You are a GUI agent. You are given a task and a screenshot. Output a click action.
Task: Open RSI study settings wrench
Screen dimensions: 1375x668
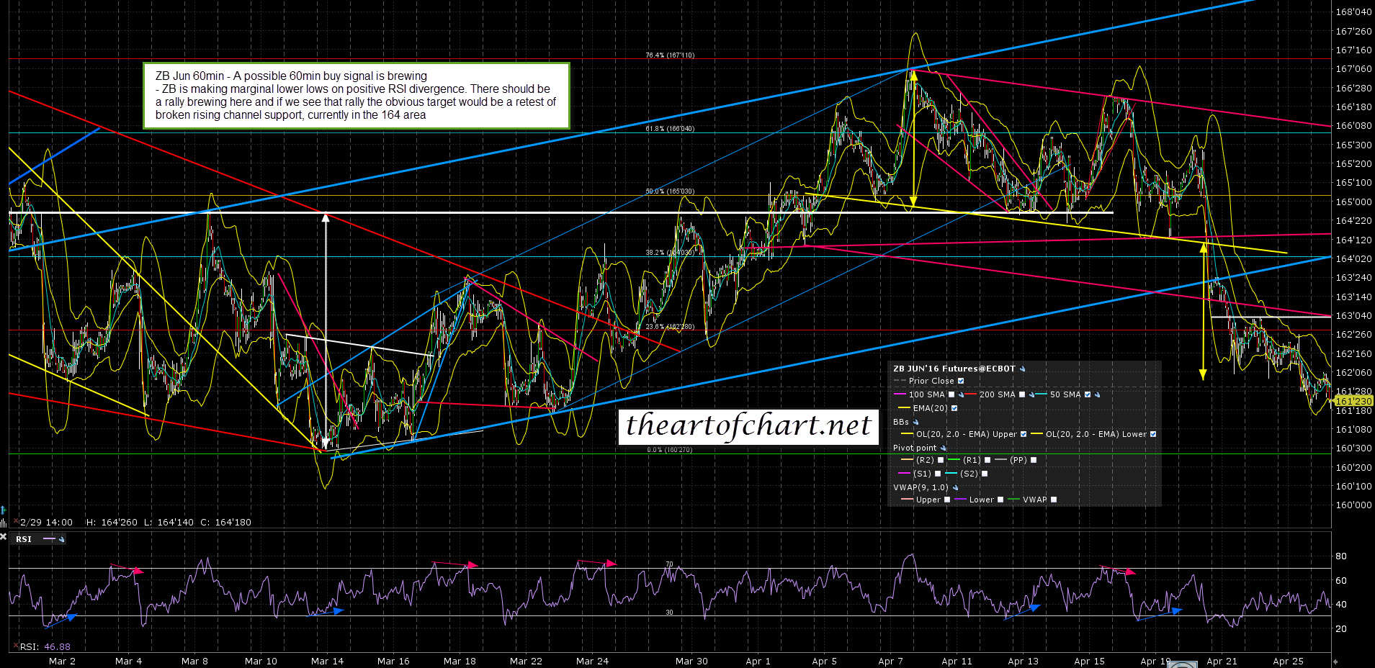point(62,539)
